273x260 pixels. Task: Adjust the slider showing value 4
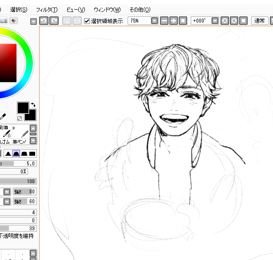coord(18,212)
